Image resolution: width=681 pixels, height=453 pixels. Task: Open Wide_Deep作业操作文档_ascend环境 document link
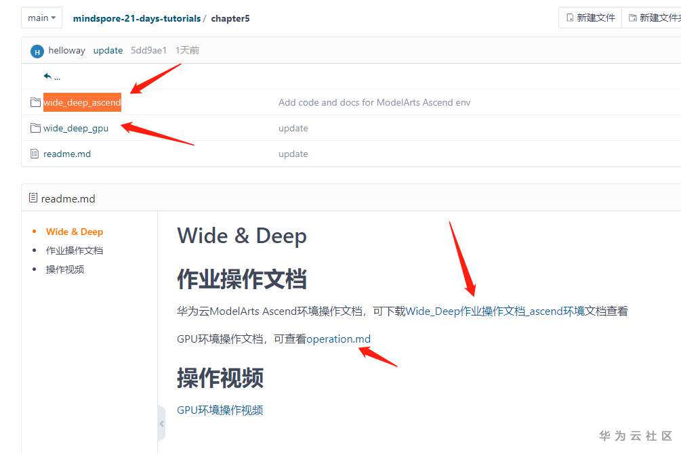(495, 311)
